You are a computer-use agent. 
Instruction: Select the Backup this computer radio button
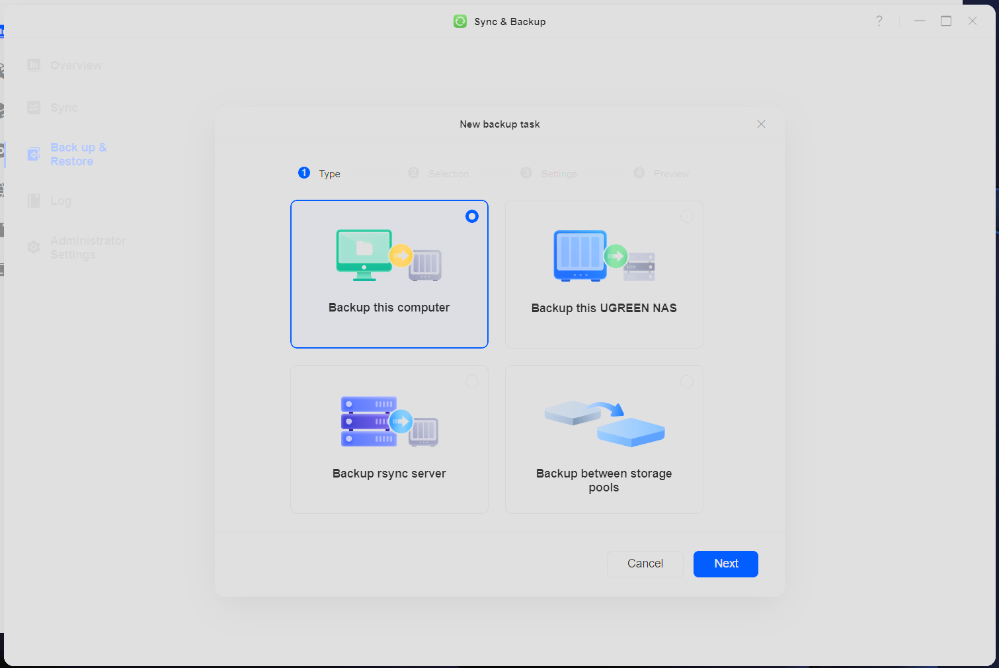click(471, 216)
